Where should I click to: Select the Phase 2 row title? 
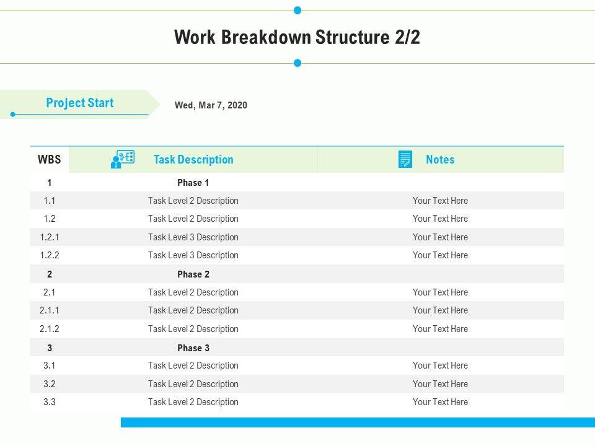pos(193,274)
